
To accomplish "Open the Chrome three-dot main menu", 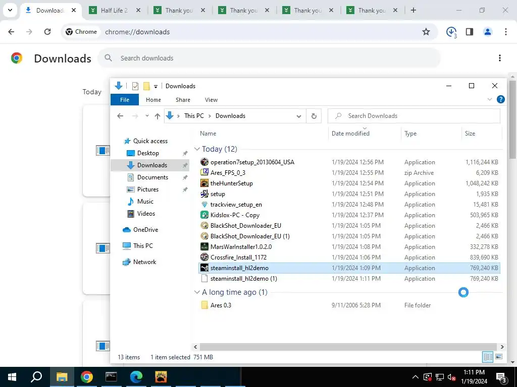I will coord(506,32).
